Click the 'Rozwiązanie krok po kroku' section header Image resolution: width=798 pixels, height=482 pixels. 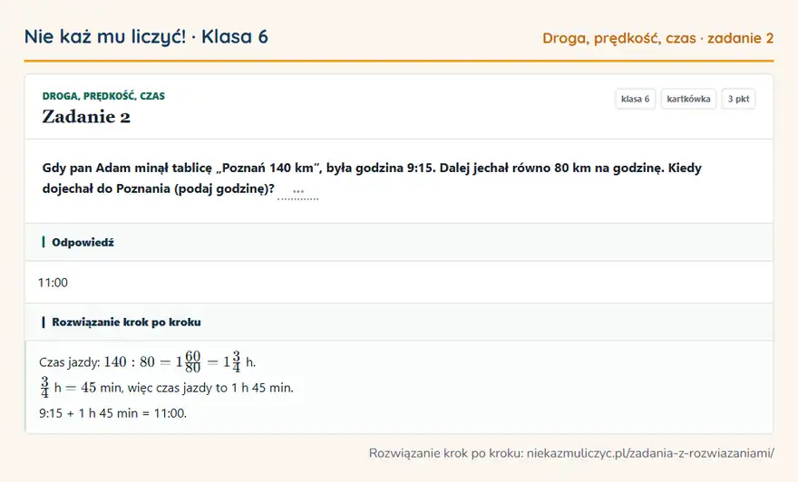click(x=399, y=322)
